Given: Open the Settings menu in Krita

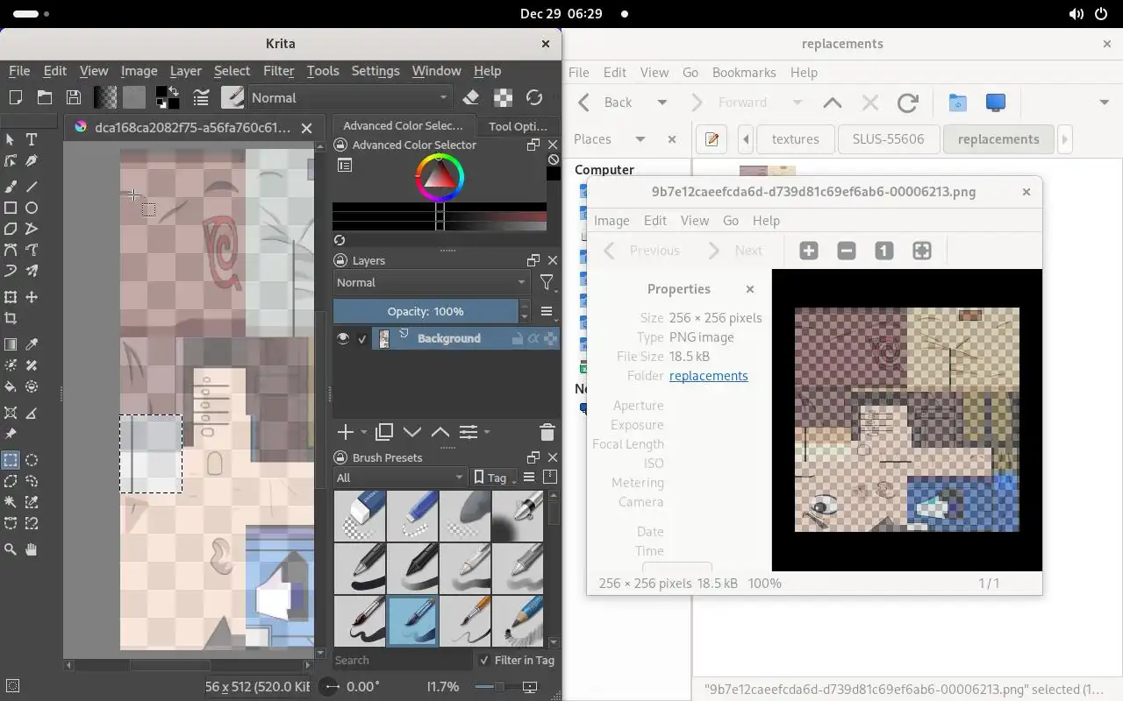Looking at the screenshot, I should point(376,71).
